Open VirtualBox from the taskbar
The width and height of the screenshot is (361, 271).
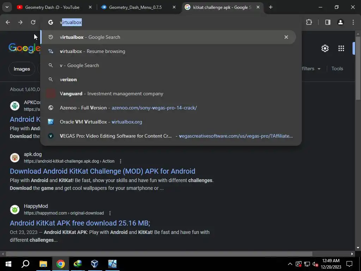coord(94,264)
